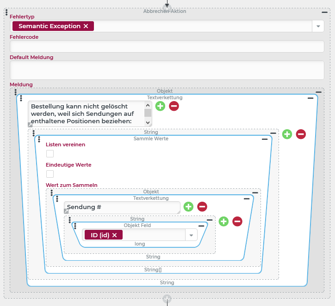Click drag handle of Objekt Feld block
The height and width of the screenshot is (306, 335).
coord(76,226)
